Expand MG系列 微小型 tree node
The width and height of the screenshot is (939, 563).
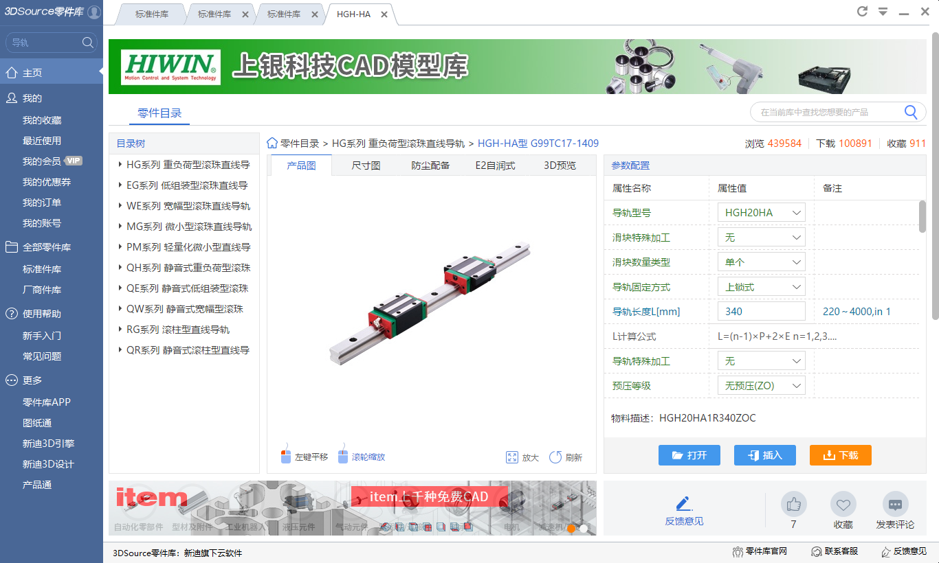tap(120, 227)
